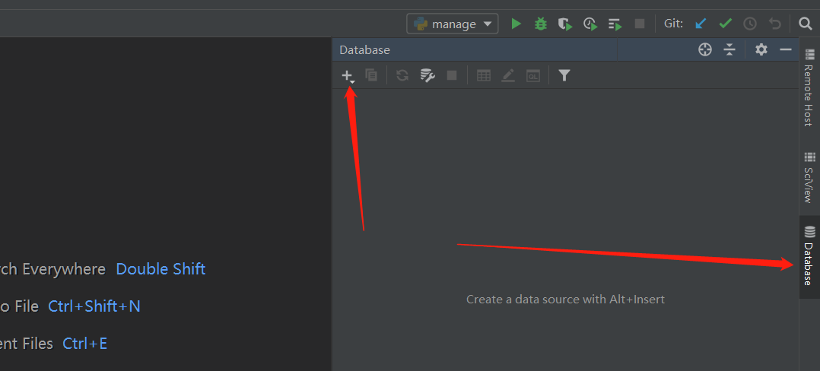The height and width of the screenshot is (371, 820).
Task: Click the Ctrl+E shortcut text
Action: pos(84,344)
